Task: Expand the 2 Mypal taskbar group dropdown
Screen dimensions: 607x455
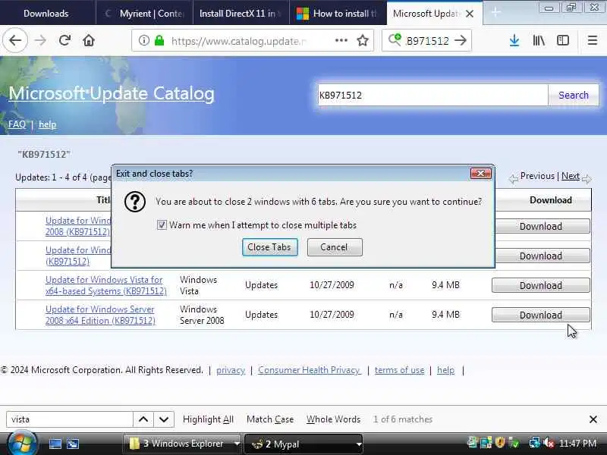Action: tap(358, 444)
